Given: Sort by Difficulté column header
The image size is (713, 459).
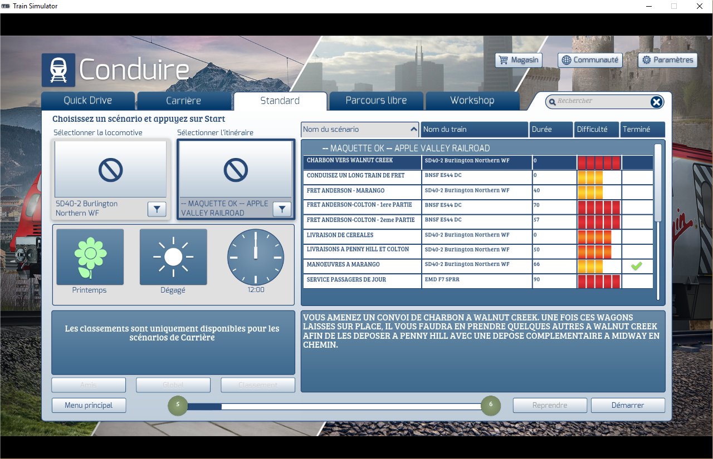Looking at the screenshot, I should [x=597, y=129].
